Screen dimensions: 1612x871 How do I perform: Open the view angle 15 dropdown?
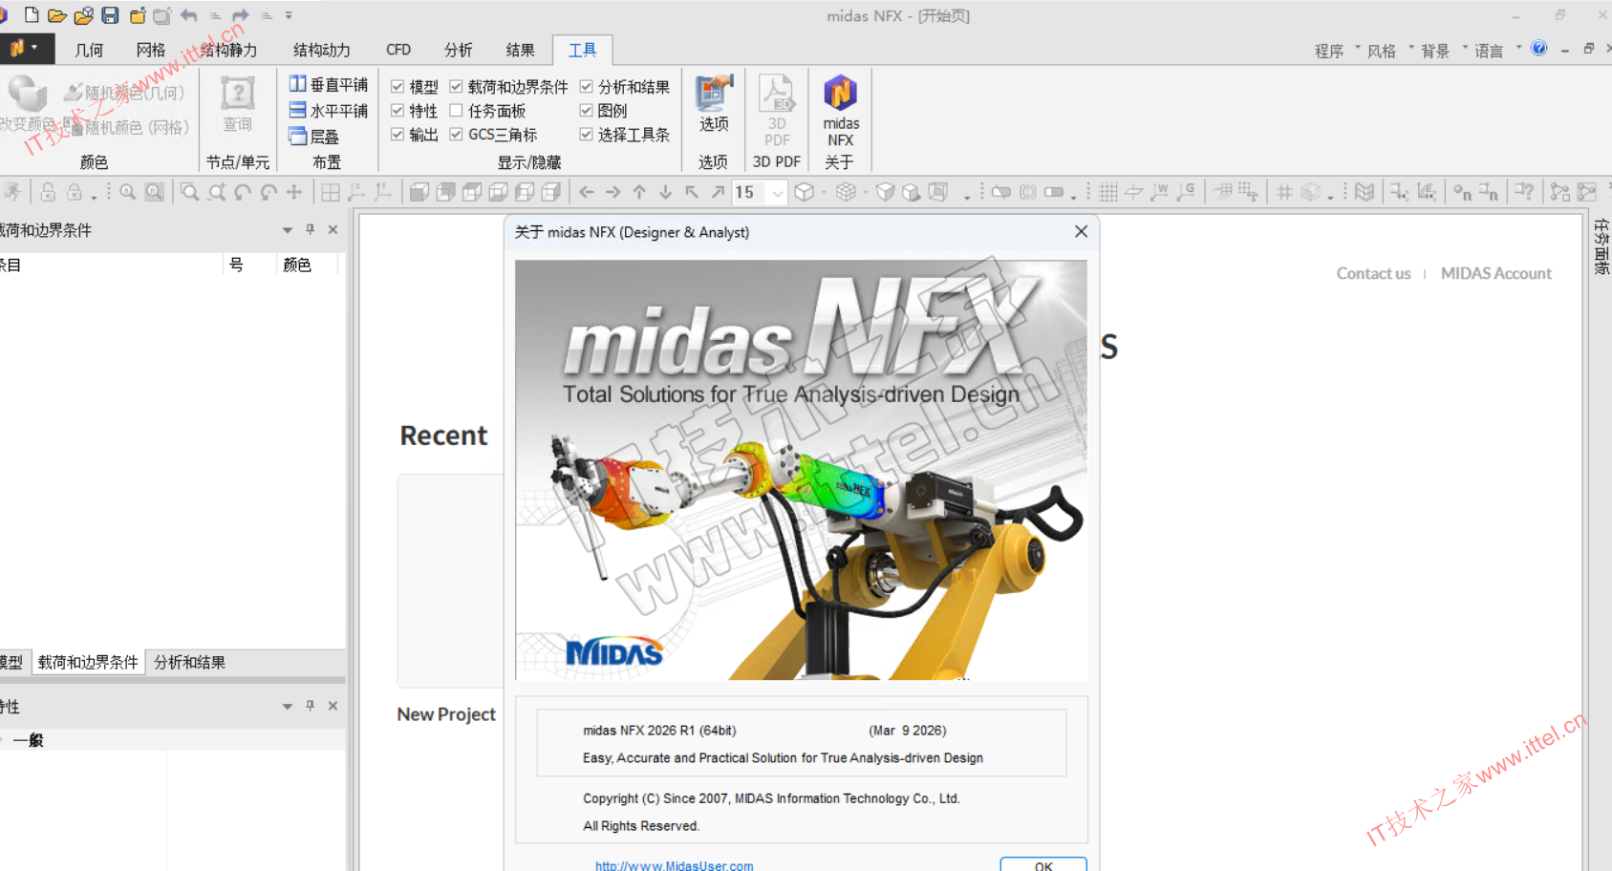778,193
